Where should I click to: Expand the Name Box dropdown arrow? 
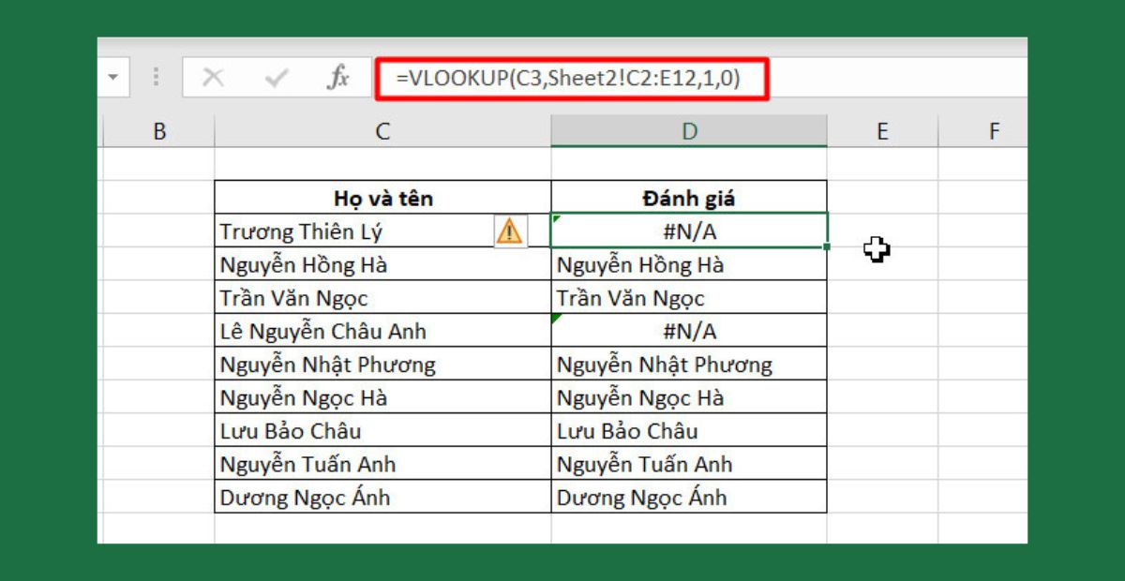(x=113, y=78)
